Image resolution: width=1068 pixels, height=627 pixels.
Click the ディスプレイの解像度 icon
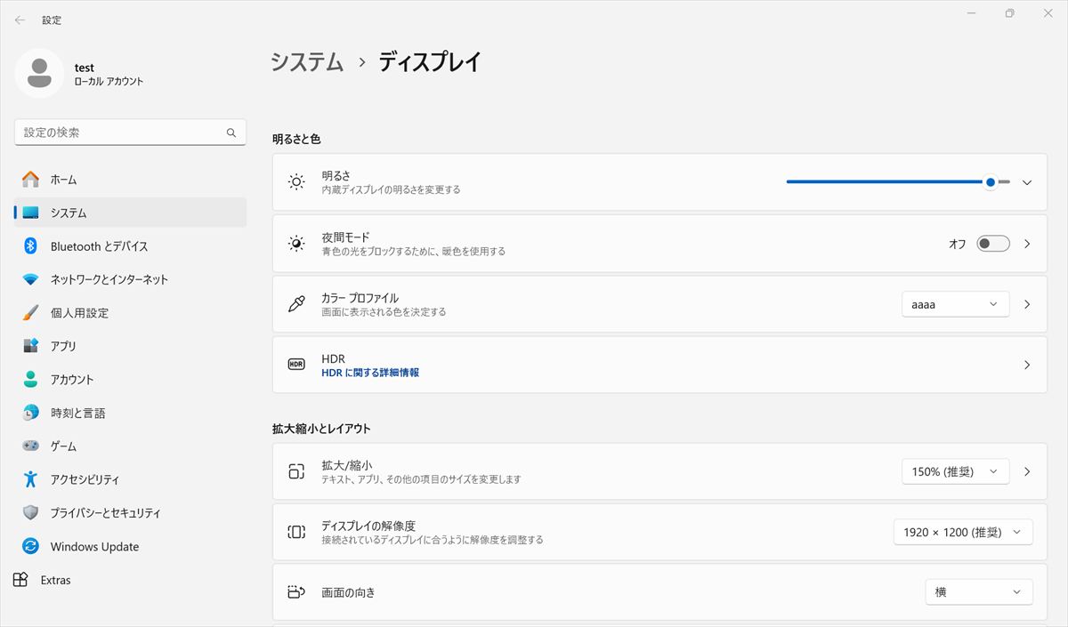296,532
